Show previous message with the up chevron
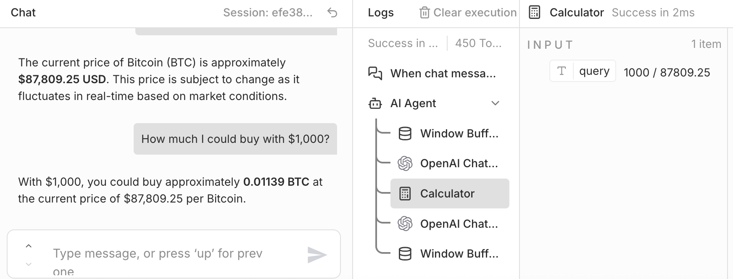The height and width of the screenshot is (279, 733). click(29, 246)
